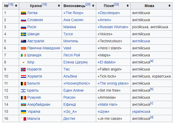Viewport: 173px width, 124px height.
Task: Sort by Виконавець column arrows
Action: [93, 6]
